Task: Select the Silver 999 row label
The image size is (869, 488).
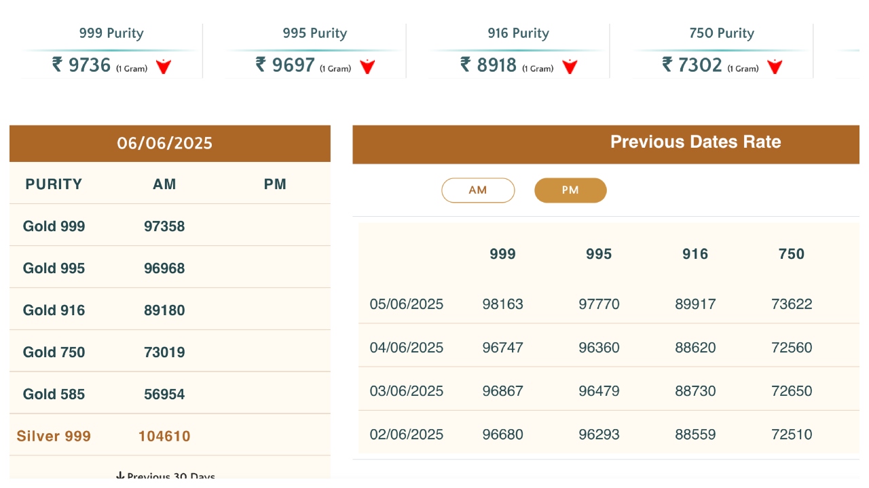Action: click(54, 436)
